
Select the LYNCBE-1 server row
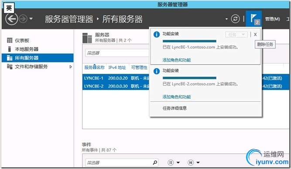116,78
